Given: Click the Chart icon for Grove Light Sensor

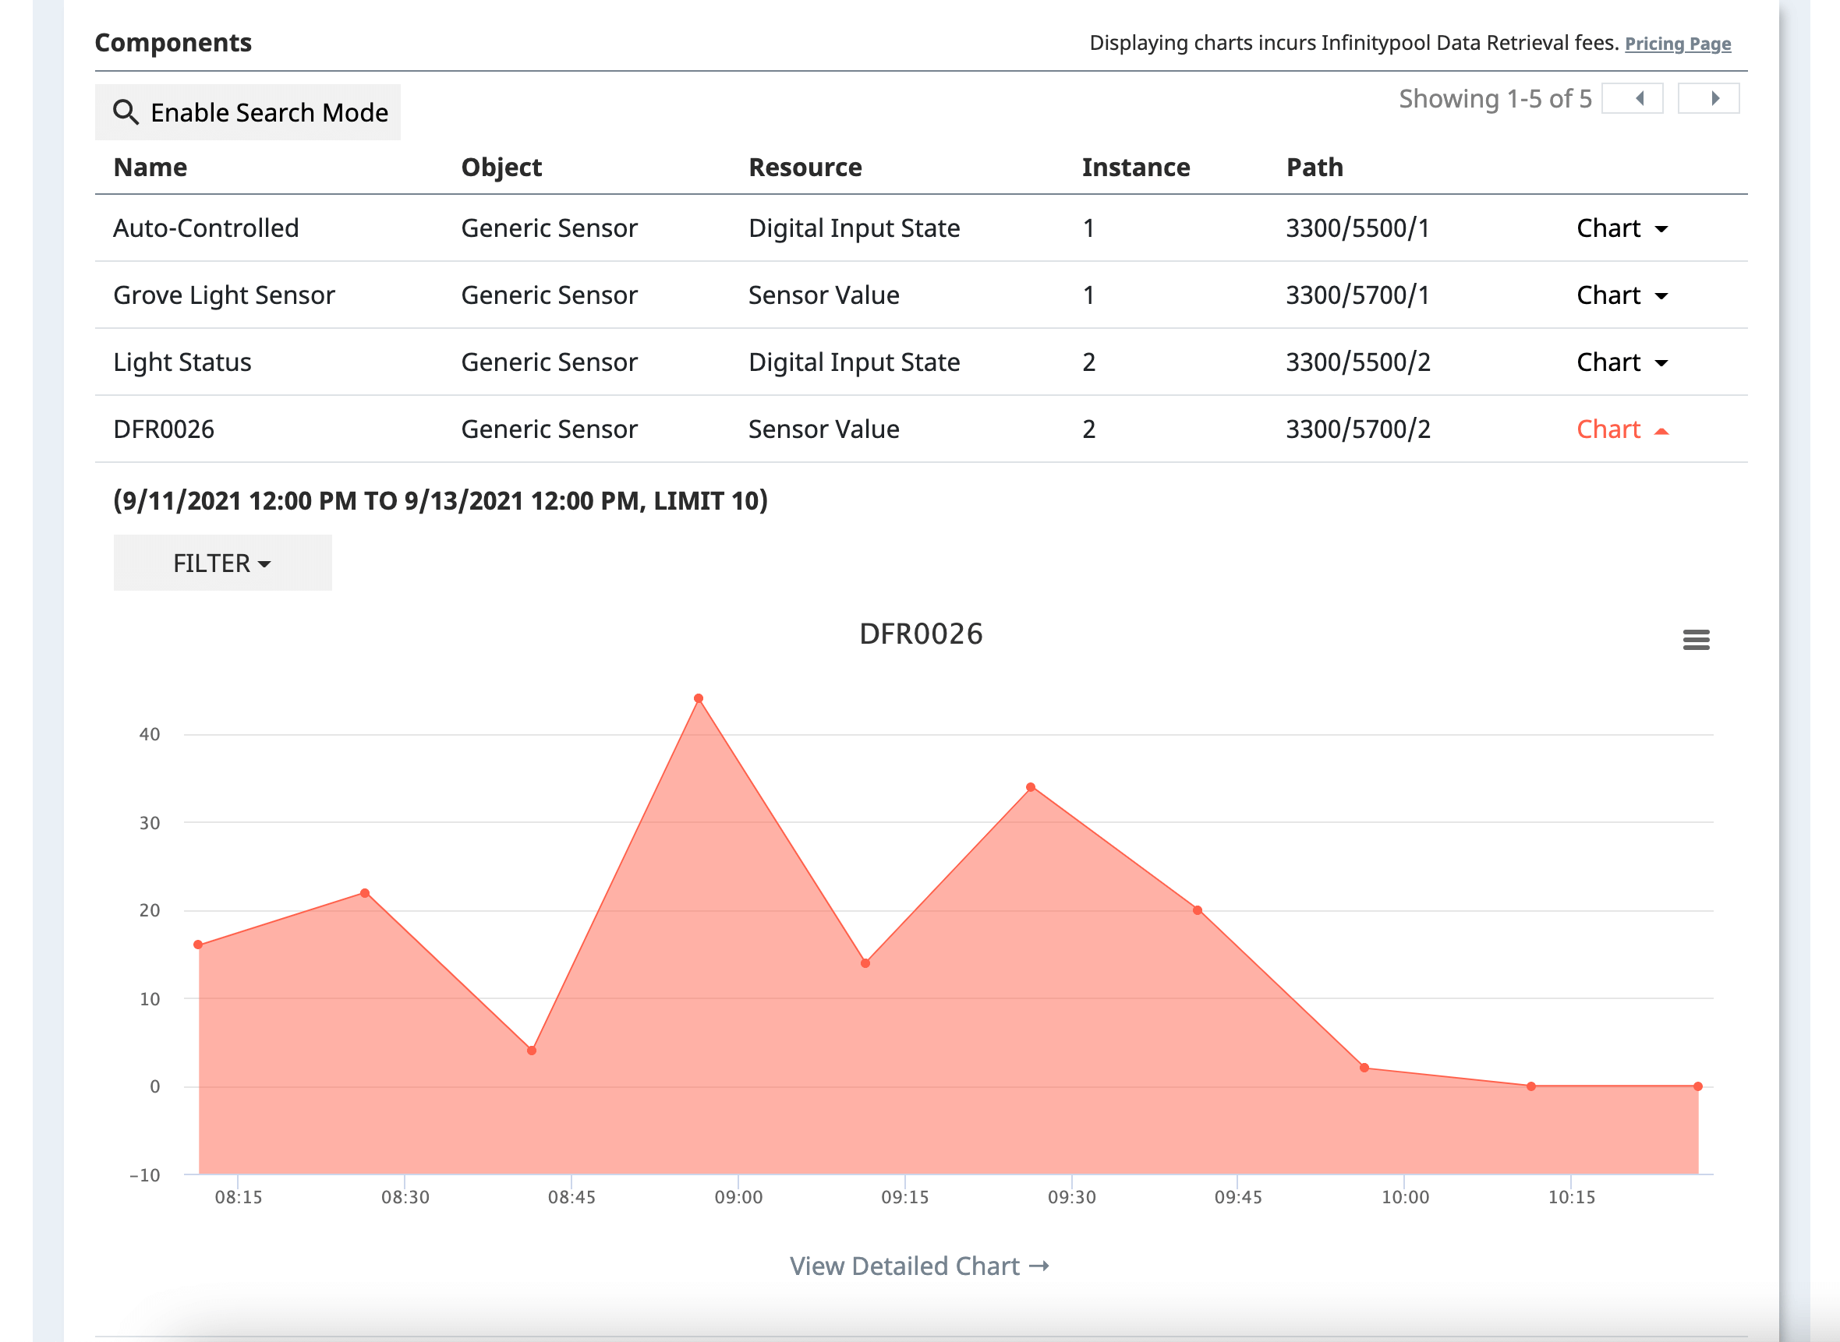Looking at the screenshot, I should [1622, 295].
